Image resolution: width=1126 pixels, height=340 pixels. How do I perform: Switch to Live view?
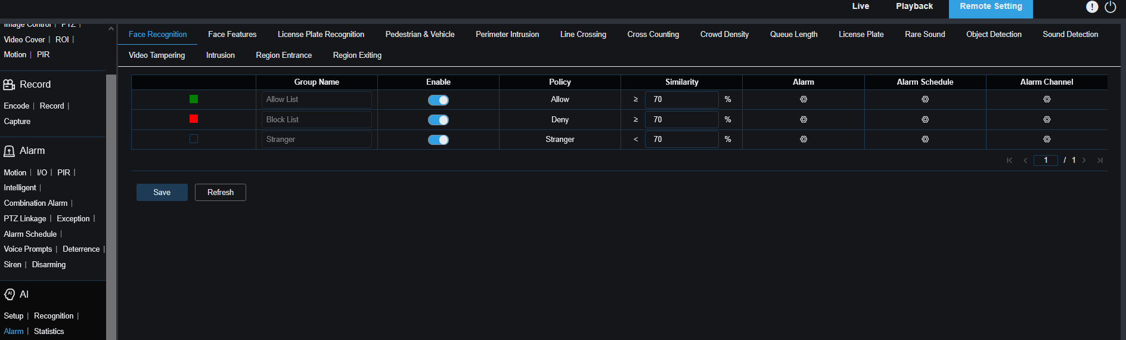(x=861, y=7)
